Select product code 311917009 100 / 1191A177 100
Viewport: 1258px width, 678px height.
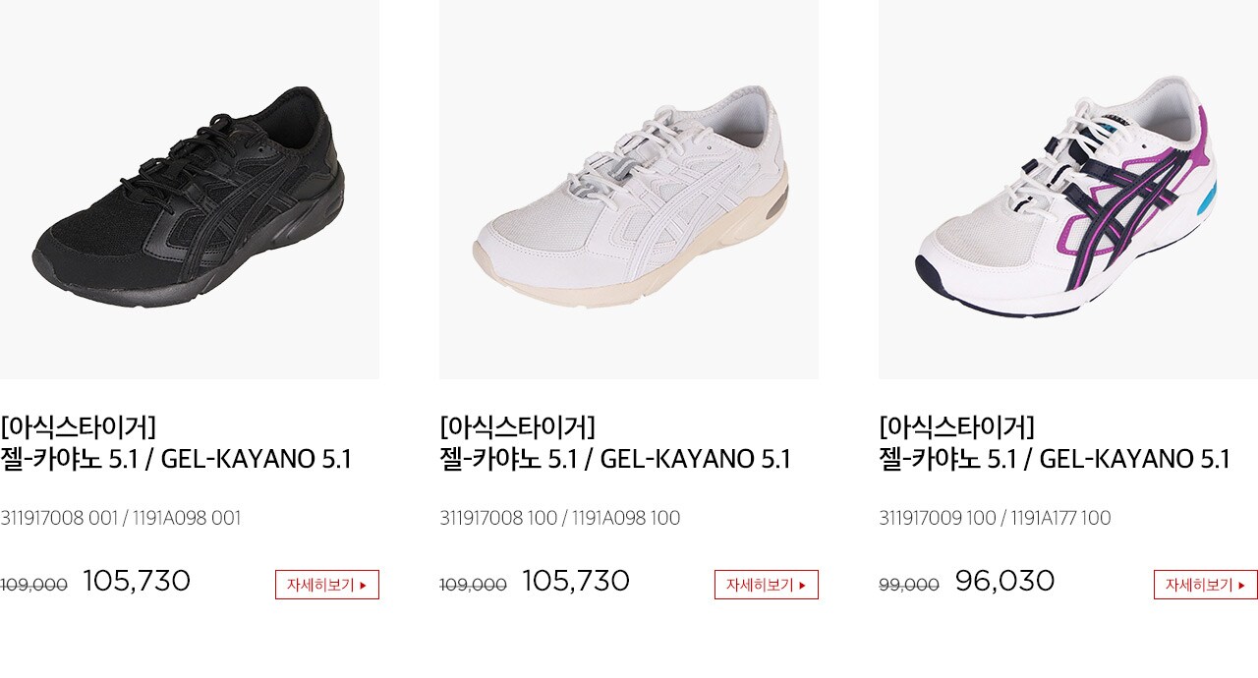[x=995, y=518]
